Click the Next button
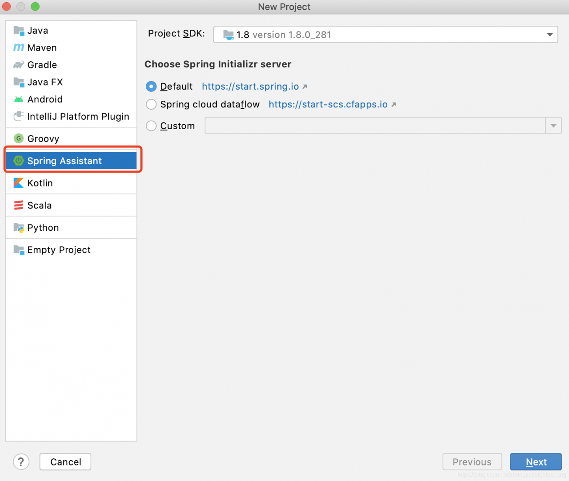The width and height of the screenshot is (569, 481). pos(536,462)
